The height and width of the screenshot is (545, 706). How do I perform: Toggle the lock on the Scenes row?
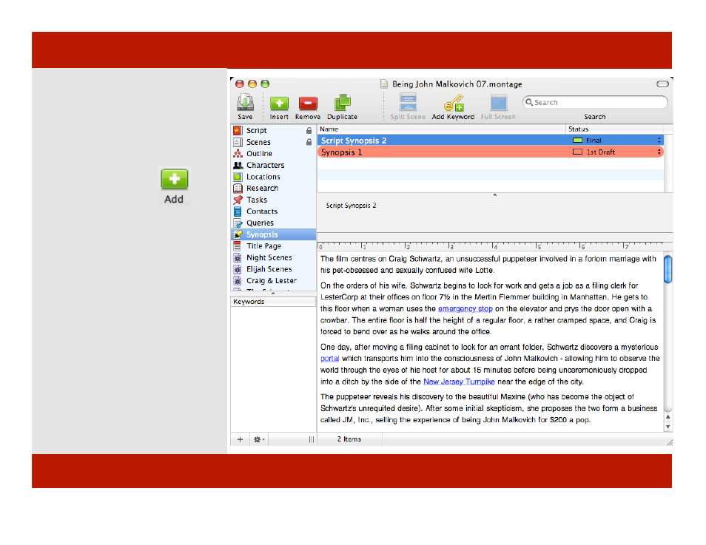[309, 142]
